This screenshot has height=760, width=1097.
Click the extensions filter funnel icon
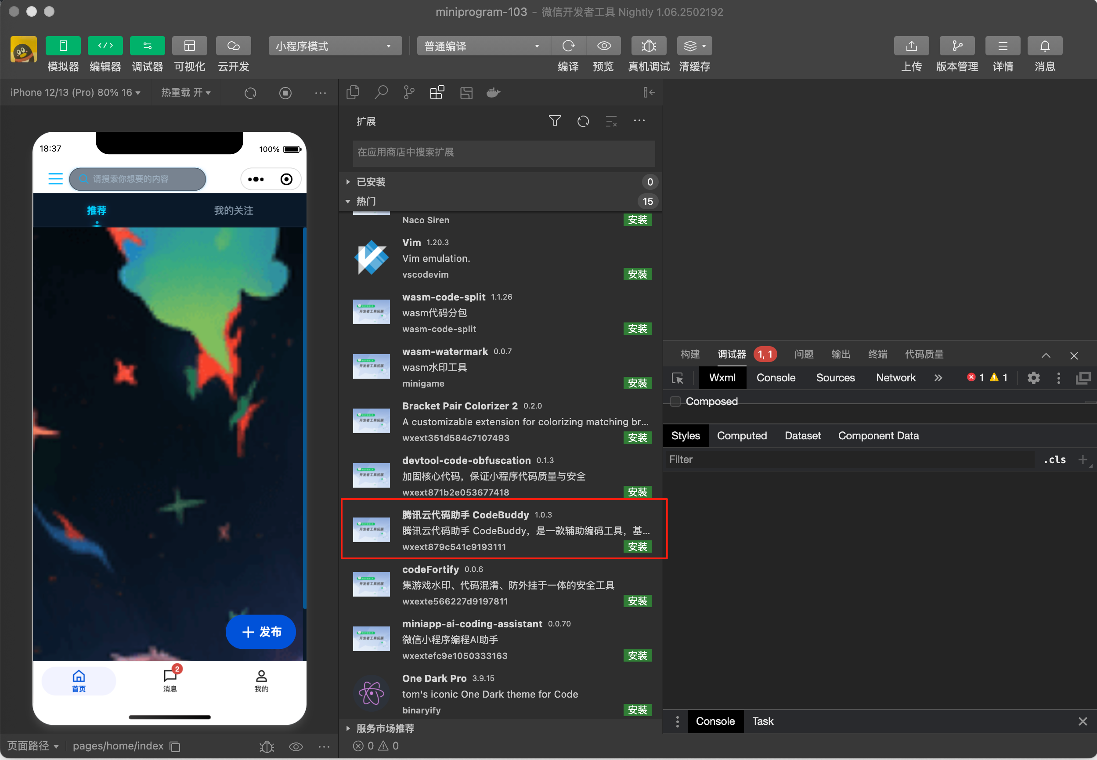[x=555, y=121]
